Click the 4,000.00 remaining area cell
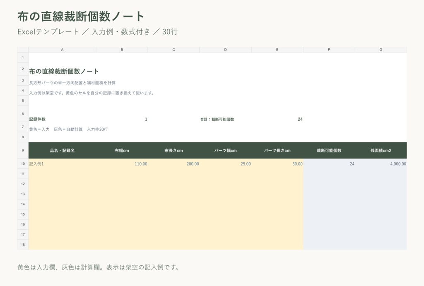424x286 pixels. (381, 164)
